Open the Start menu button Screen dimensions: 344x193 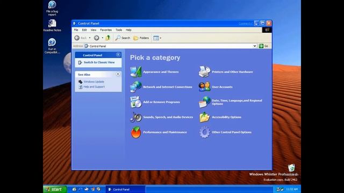(x=55, y=189)
